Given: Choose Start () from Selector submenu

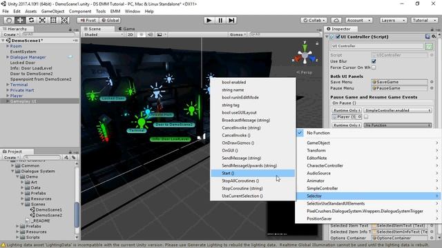Looking at the screenshot, I should pyautogui.click(x=253, y=173).
